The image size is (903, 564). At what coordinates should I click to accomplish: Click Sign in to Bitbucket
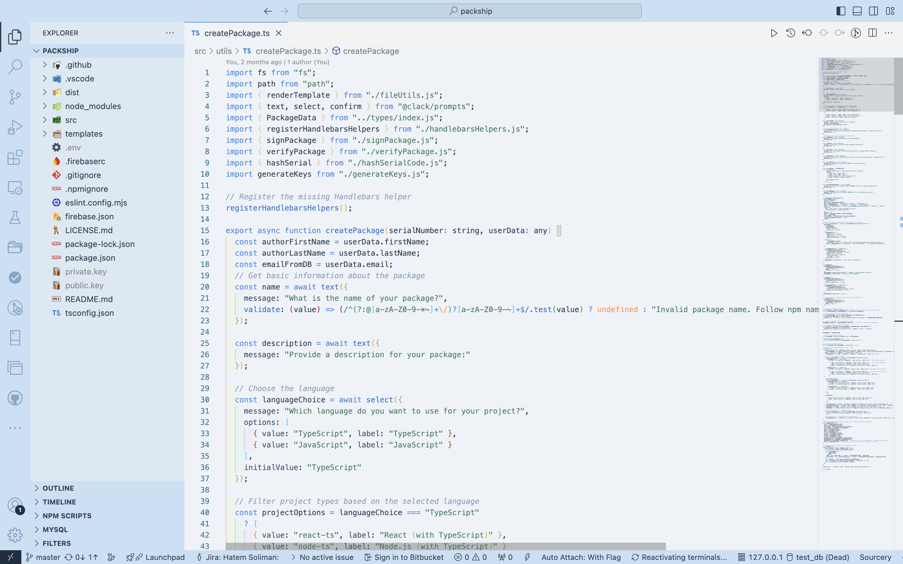tap(404, 557)
